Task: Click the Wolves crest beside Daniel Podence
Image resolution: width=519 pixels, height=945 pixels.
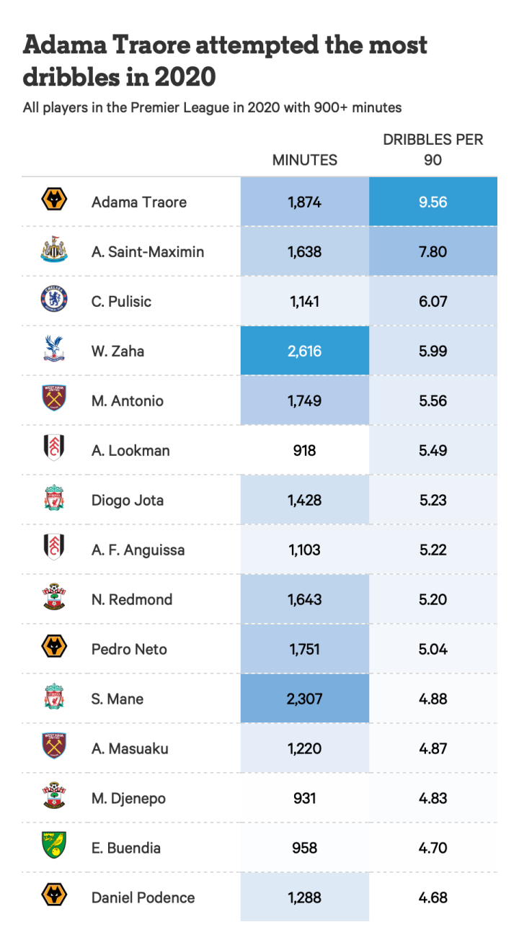Action: pyautogui.click(x=54, y=897)
